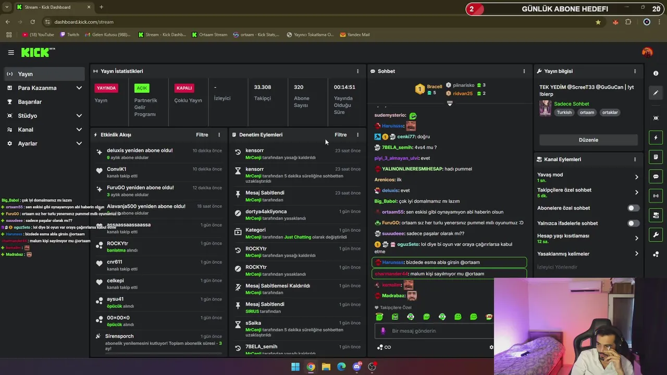Click the pencil edit icon in right toolbar
The image size is (667, 375).
click(x=656, y=93)
